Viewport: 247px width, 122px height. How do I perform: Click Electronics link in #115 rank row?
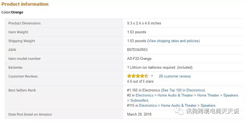pyautogui.click(x=148, y=106)
